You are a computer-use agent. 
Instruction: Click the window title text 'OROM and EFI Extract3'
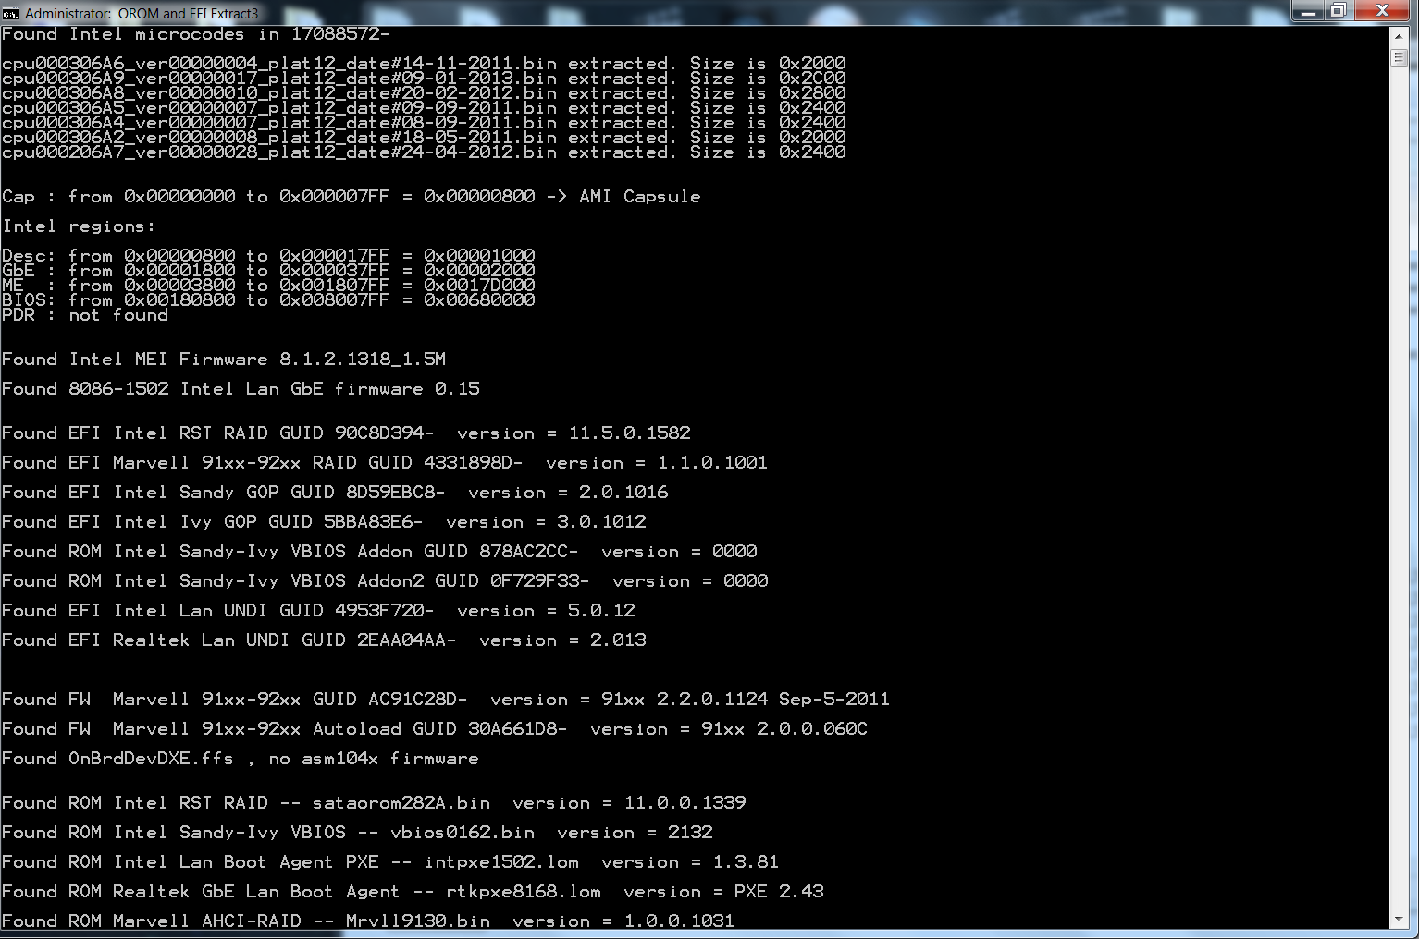point(188,13)
